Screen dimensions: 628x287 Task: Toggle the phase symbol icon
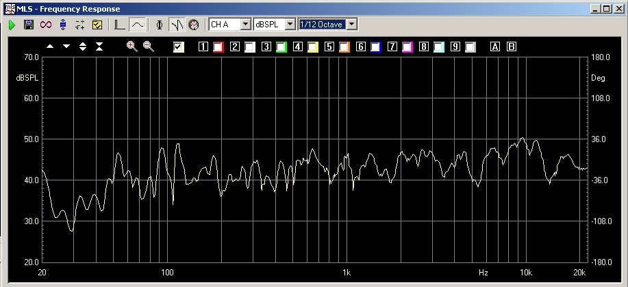tap(160, 25)
